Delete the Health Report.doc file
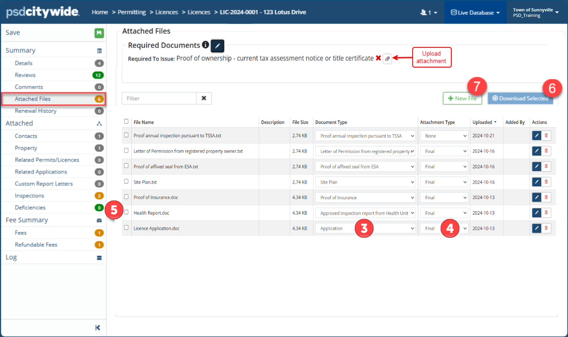 coord(546,213)
